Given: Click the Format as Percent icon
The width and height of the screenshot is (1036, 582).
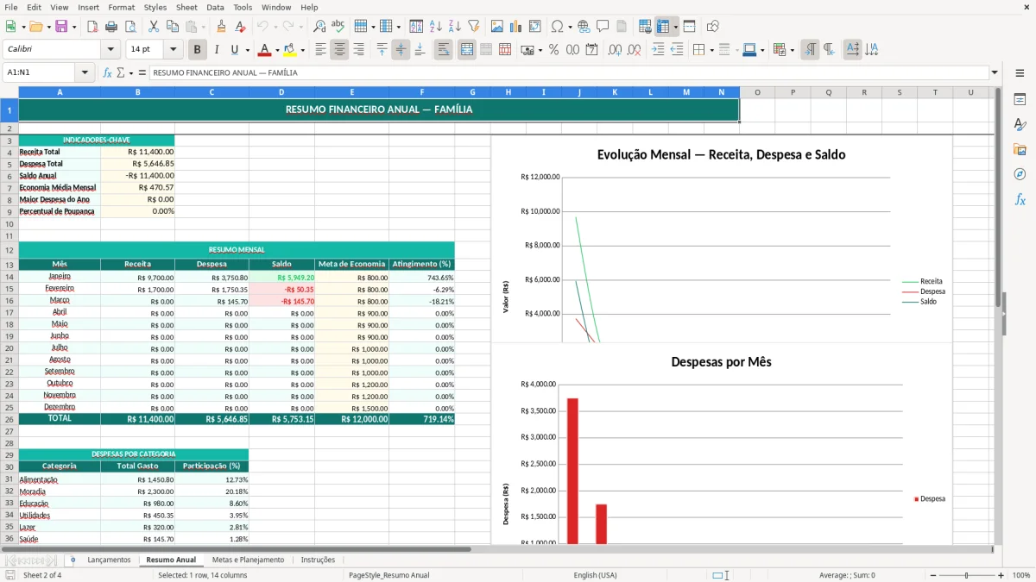Looking at the screenshot, I should (553, 50).
